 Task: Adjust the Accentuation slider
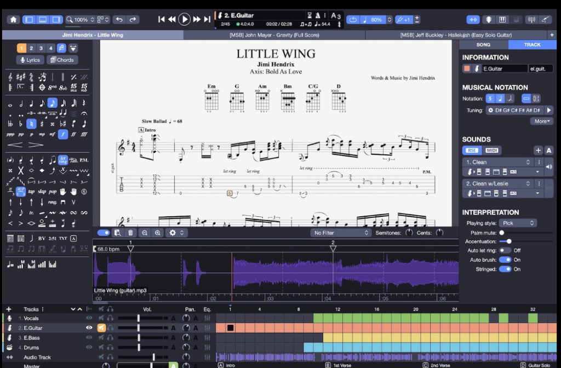pos(509,241)
